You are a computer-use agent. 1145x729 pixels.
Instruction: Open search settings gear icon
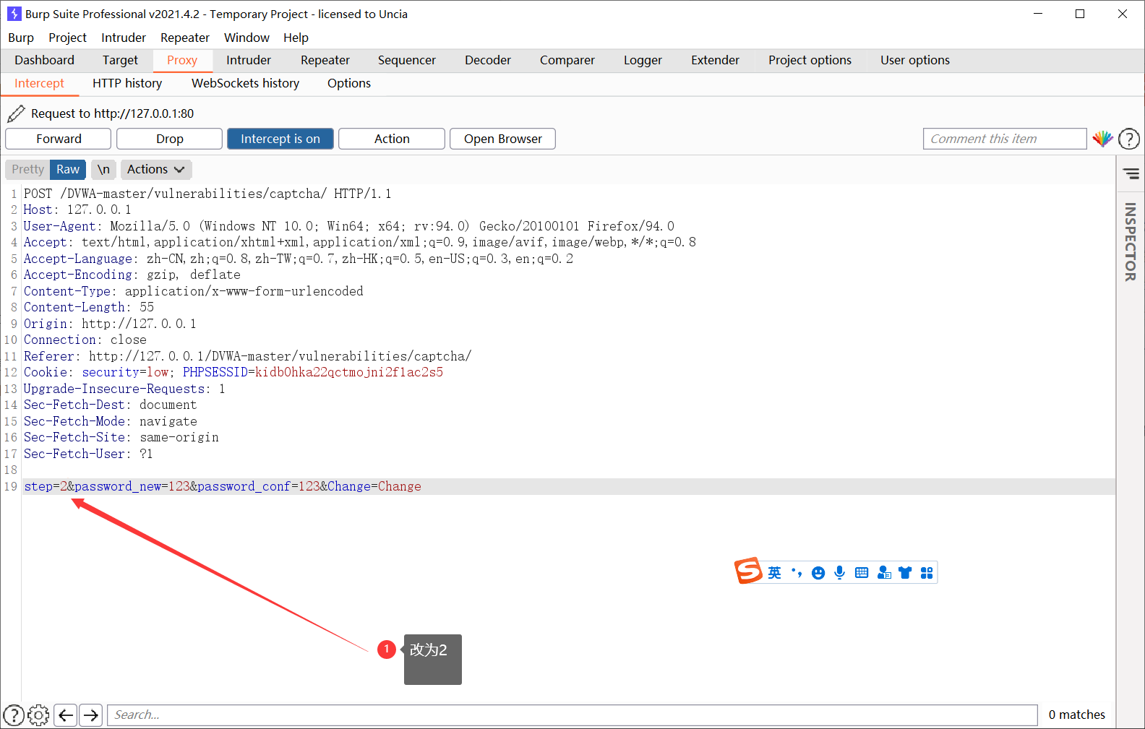coord(38,715)
